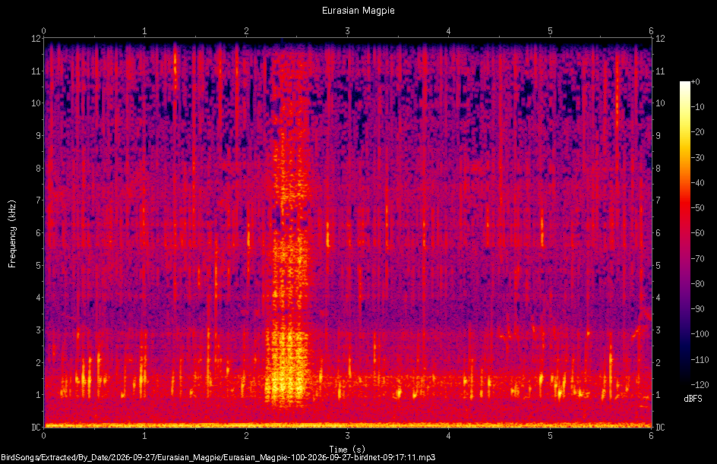Click the dBFS color scale gradient bar
This screenshot has width=717, height=464.
tap(684, 233)
